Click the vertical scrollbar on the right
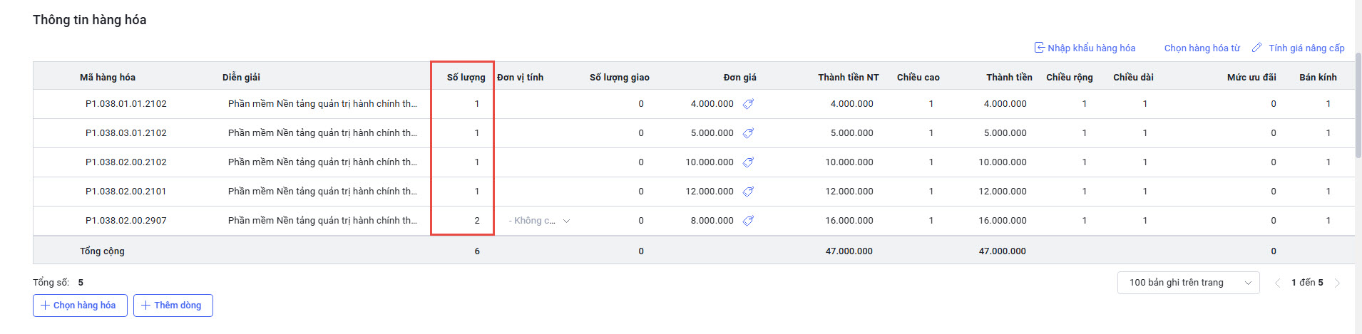The width and height of the screenshot is (1362, 334). 1358,107
